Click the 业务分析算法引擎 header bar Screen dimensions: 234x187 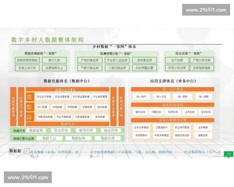173,120
